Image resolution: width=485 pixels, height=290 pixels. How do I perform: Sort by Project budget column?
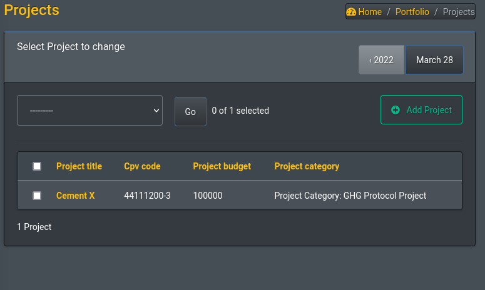coord(222,166)
